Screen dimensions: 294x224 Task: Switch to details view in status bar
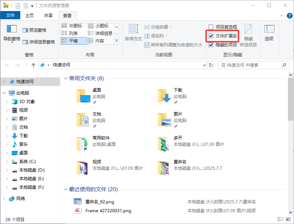[x=280, y=219]
